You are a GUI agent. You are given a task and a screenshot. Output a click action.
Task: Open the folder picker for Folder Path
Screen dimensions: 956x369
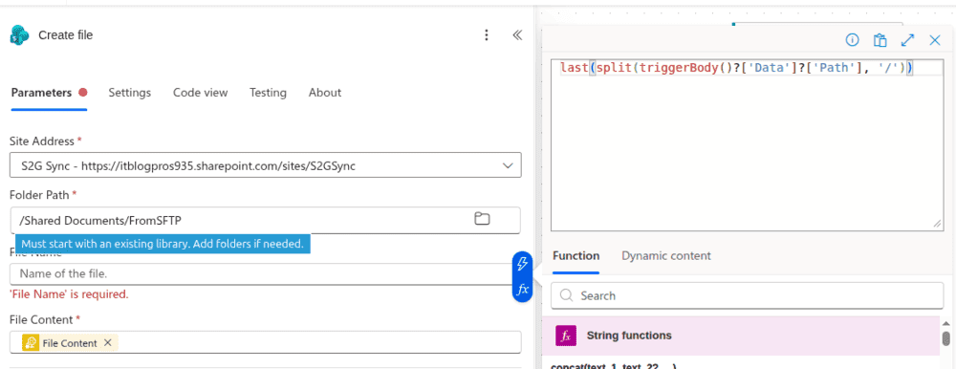[x=482, y=218]
